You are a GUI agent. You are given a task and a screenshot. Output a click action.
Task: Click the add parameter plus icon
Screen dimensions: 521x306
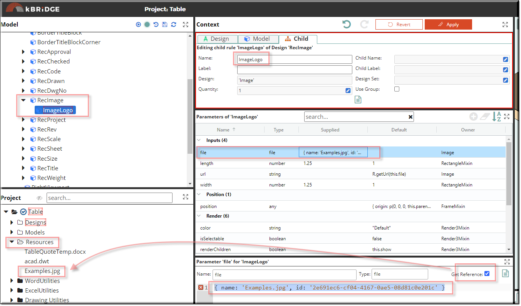pyautogui.click(x=473, y=117)
